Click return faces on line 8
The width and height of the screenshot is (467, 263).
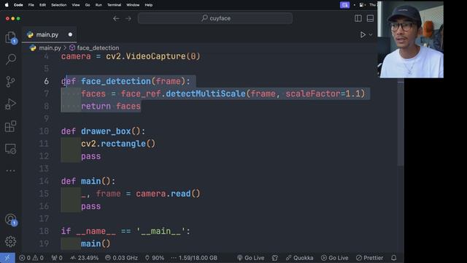coord(111,107)
